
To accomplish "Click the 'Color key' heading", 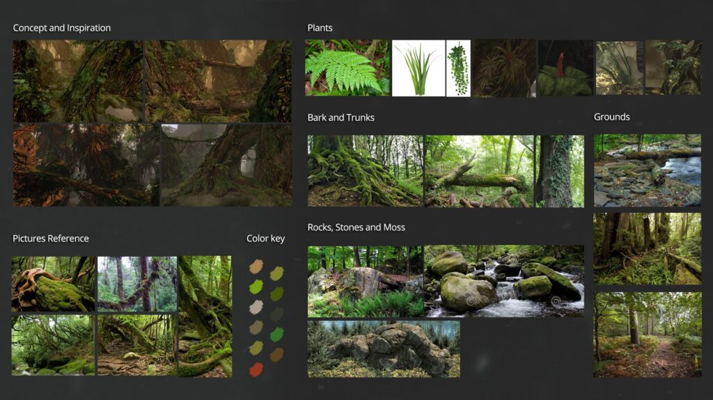I will click(x=265, y=238).
